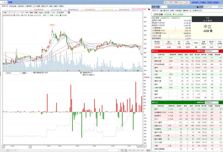Image resolution: width=223 pixels, height=152 pixels.
Task: Check the 元大-永康 seller checkbox
Action: [x=153, y=142]
